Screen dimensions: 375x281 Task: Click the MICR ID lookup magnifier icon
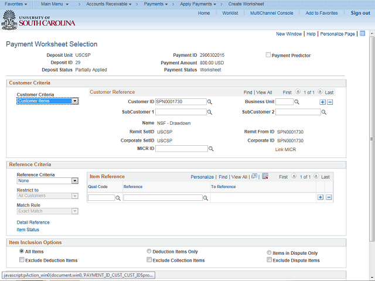point(211,149)
